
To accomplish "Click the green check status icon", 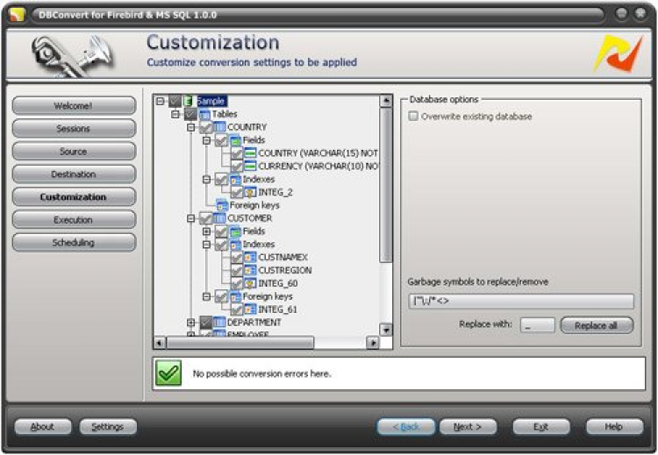I will point(168,373).
